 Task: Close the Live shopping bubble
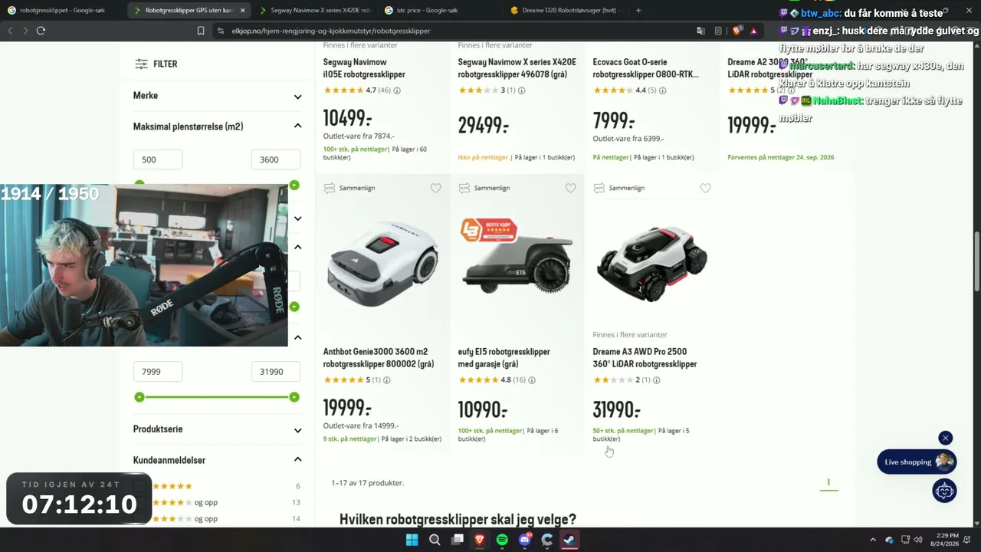tap(946, 438)
